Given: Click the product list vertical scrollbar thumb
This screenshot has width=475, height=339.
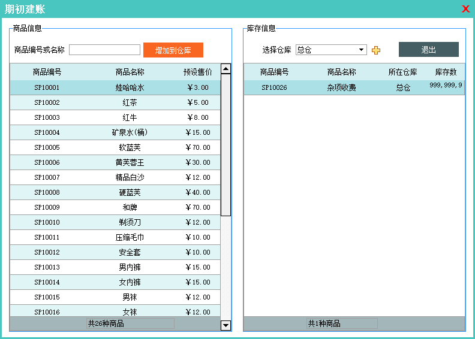Looking at the screenshot, I should (x=226, y=144).
